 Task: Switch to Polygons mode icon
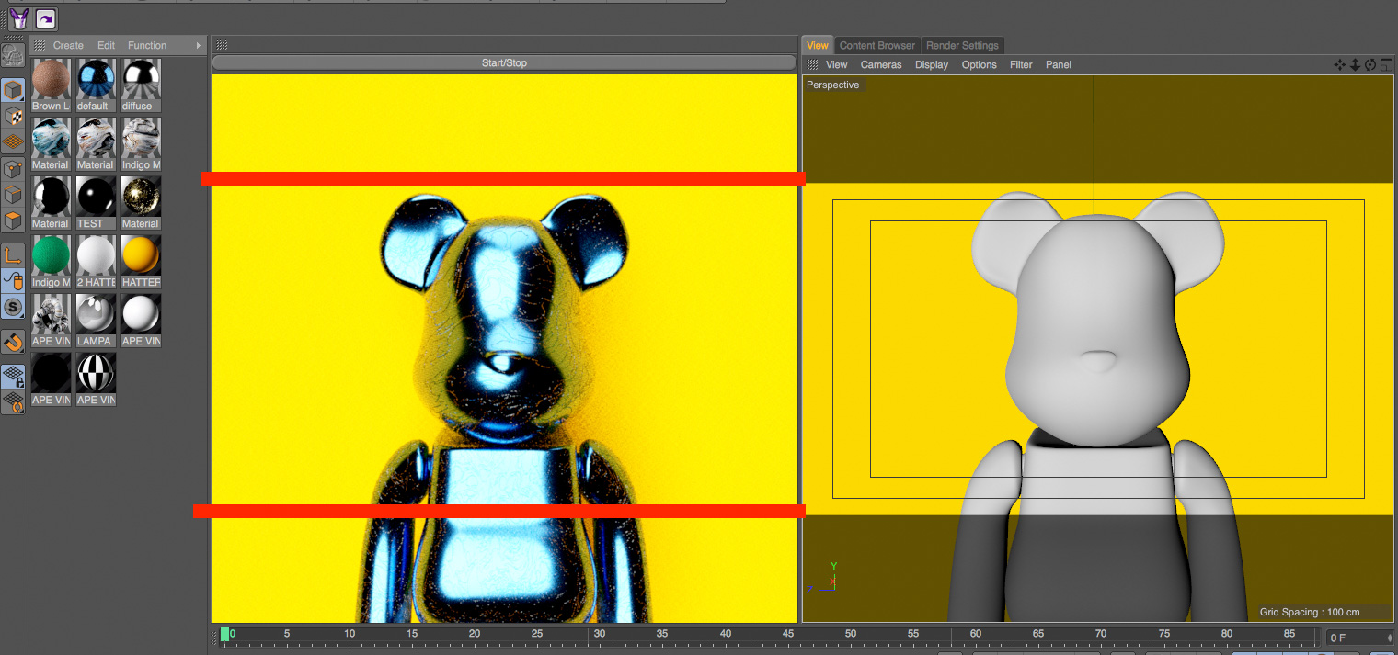13,221
